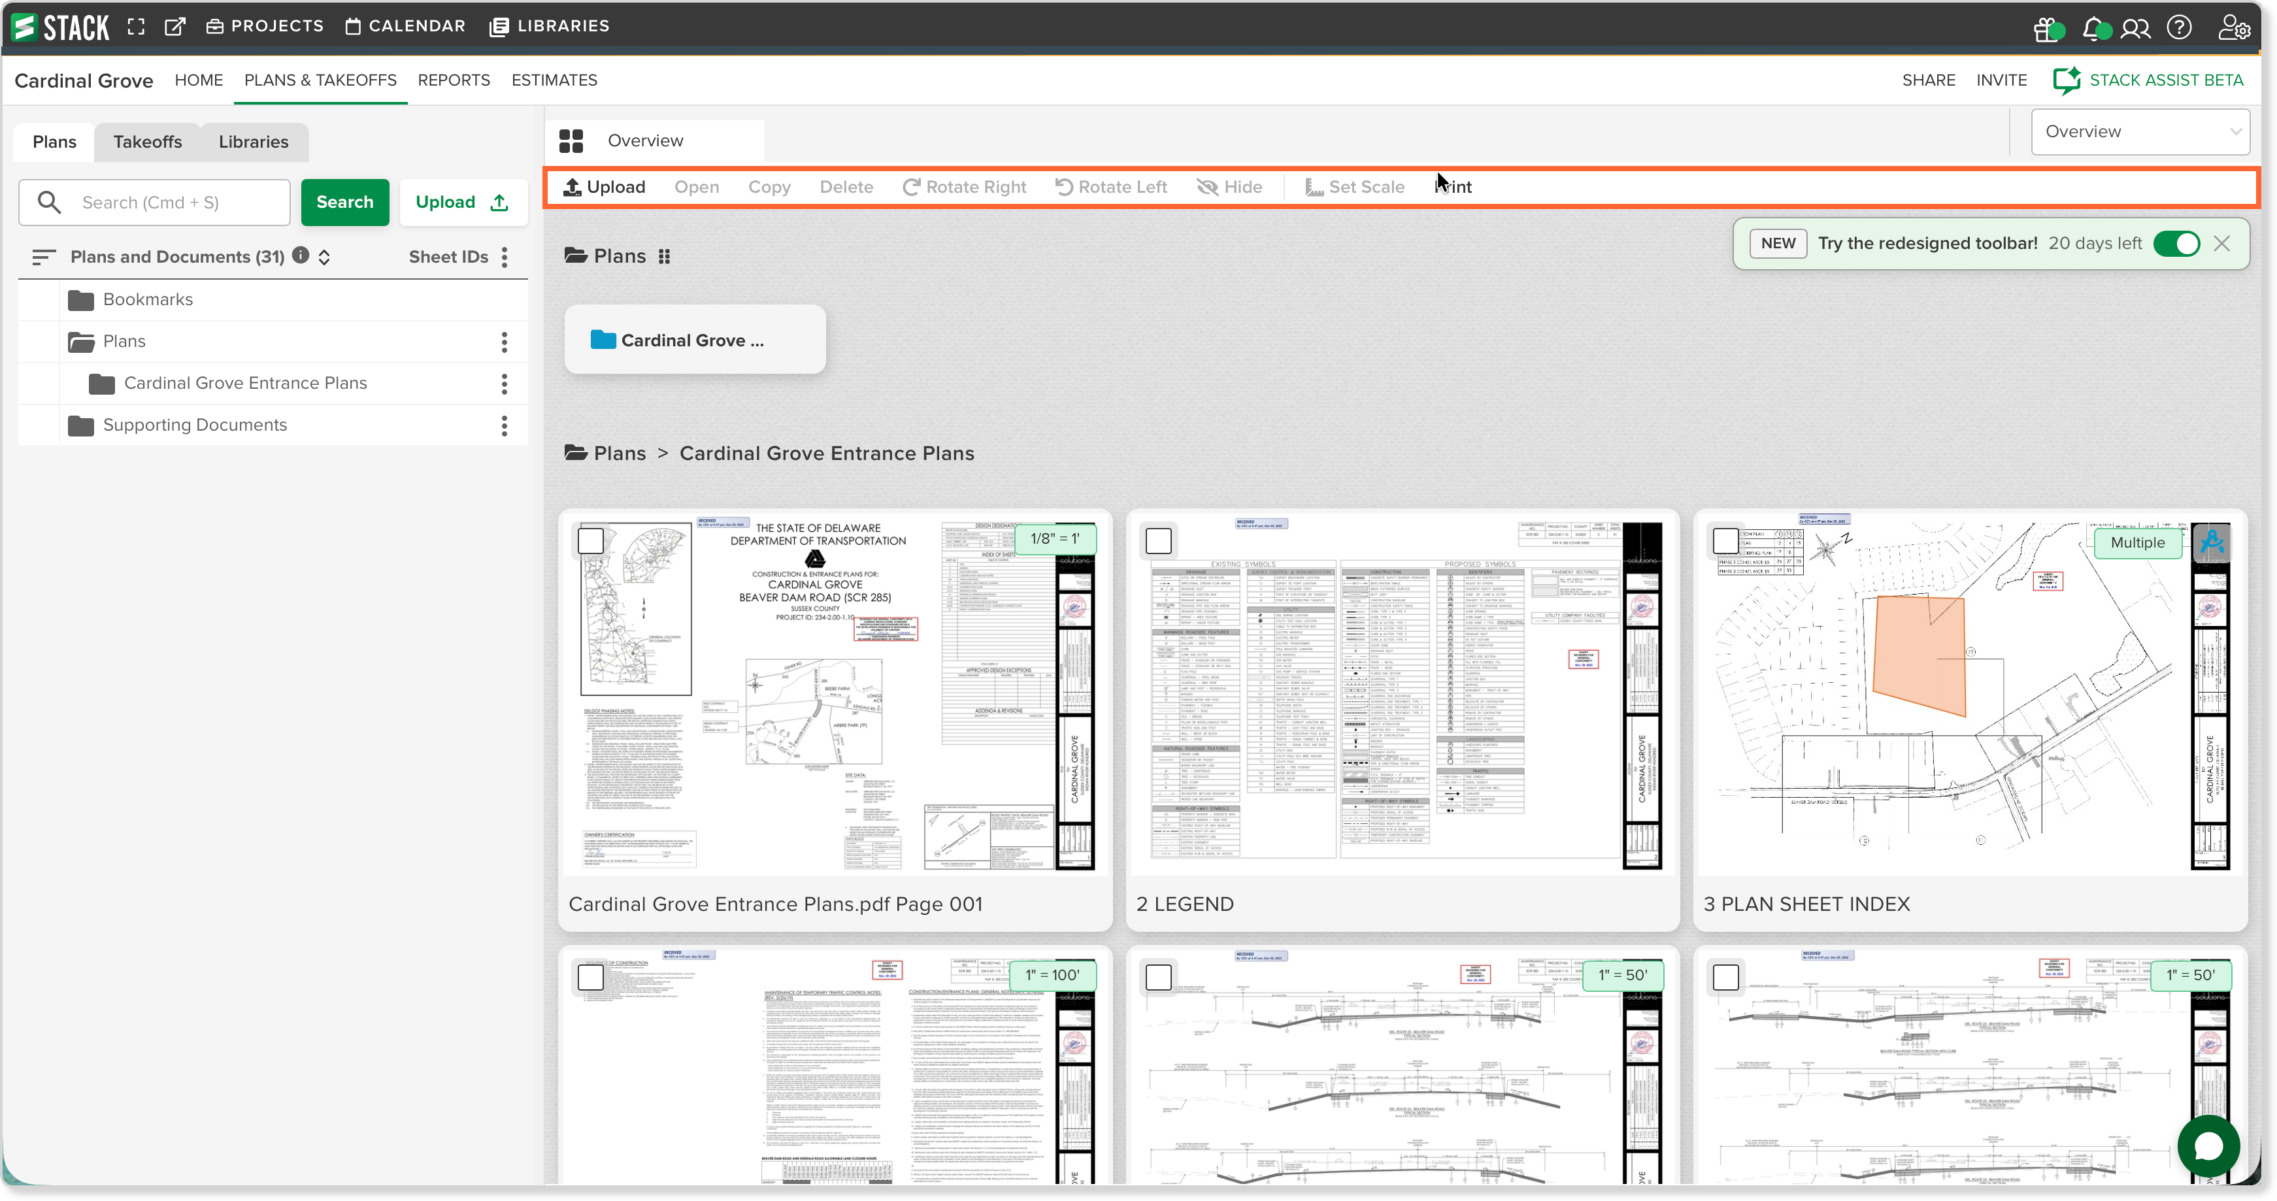Open Sheet IDs options menu

[505, 257]
